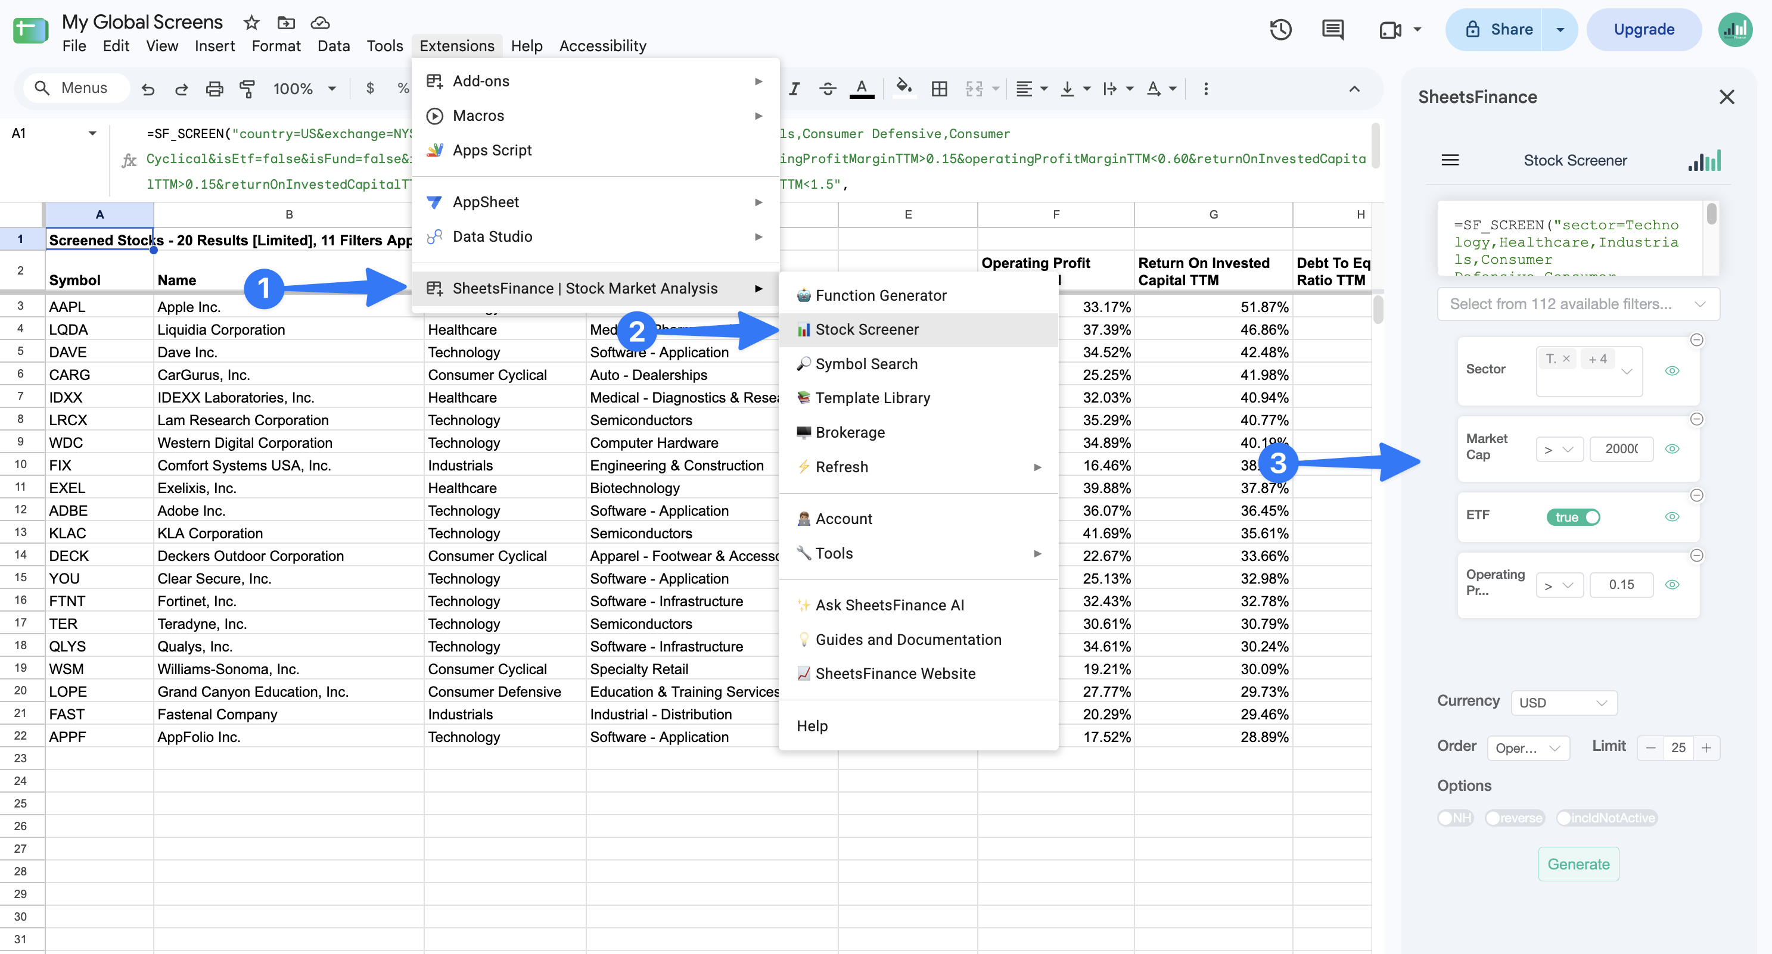Toggle italic formatting
This screenshot has width=1772, height=954.
[794, 88]
